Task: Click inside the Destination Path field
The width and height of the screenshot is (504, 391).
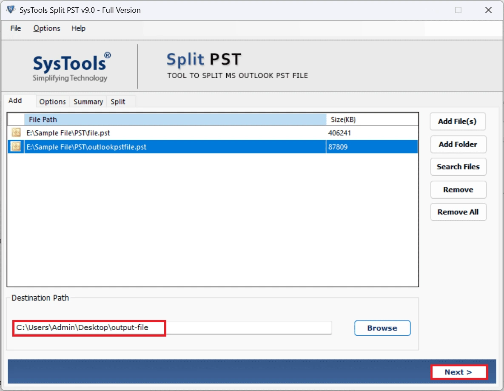Action: (x=170, y=328)
